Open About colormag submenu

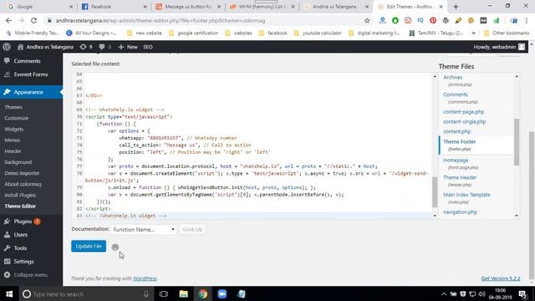tap(23, 184)
